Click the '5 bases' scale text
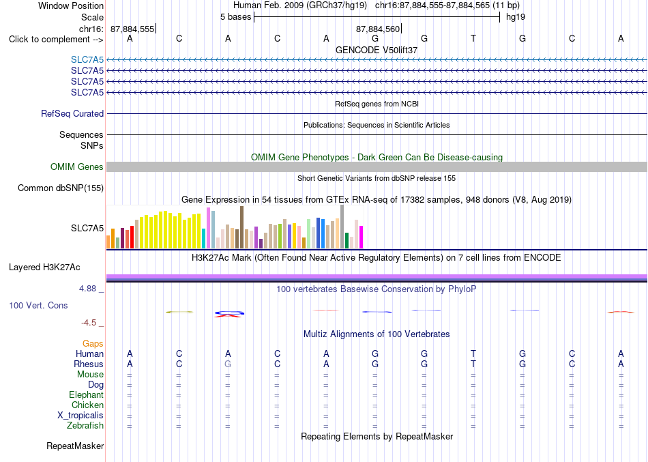This screenshot has width=648, height=462. pos(235,17)
